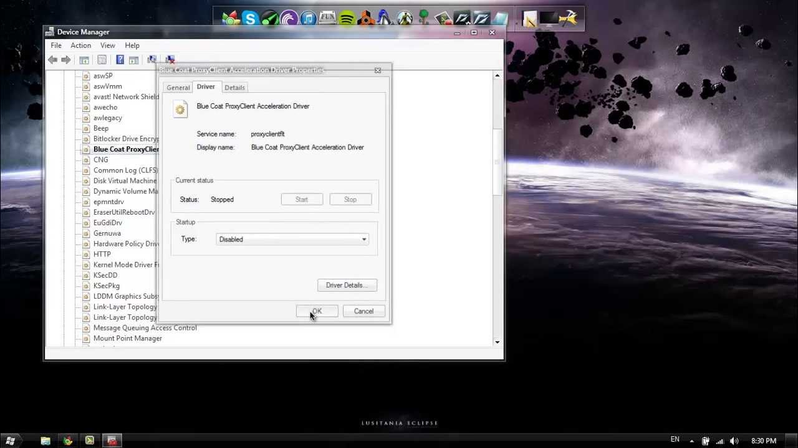This screenshot has width=798, height=448.
Task: Open the File menu
Action: [56, 45]
